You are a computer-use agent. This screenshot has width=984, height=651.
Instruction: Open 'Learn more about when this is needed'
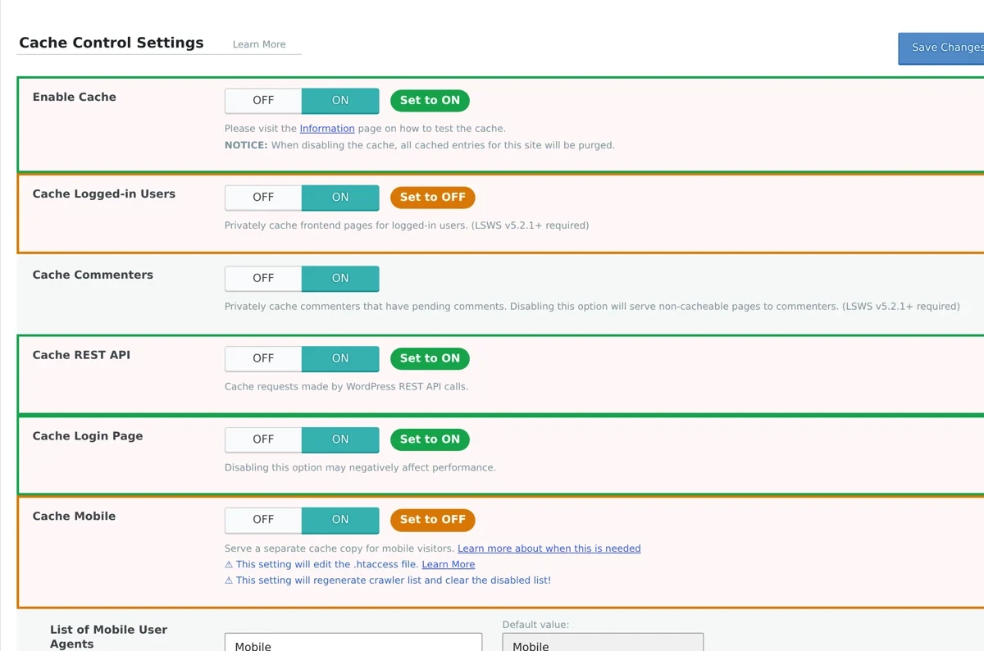(x=549, y=549)
